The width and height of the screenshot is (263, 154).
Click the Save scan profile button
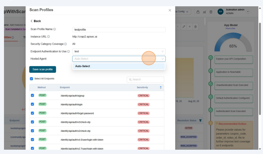43,69
